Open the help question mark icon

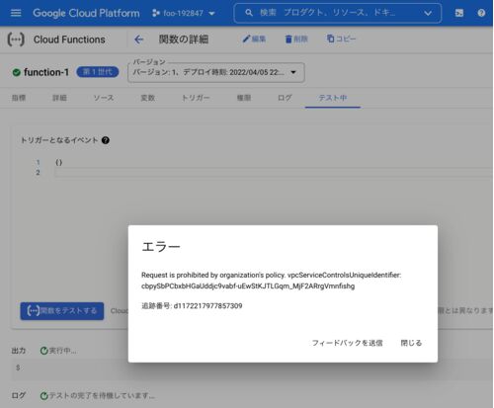(x=481, y=13)
